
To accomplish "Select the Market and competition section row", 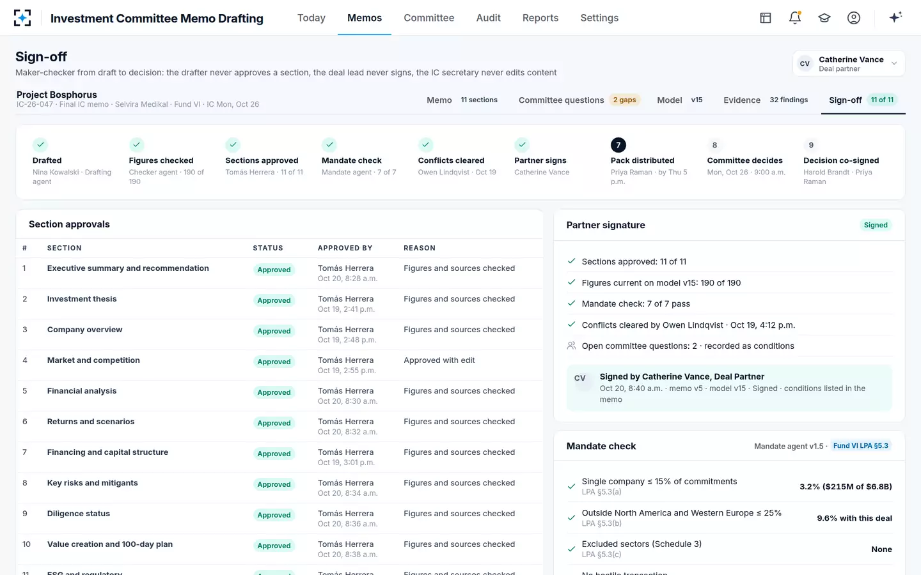I will tap(279, 365).
